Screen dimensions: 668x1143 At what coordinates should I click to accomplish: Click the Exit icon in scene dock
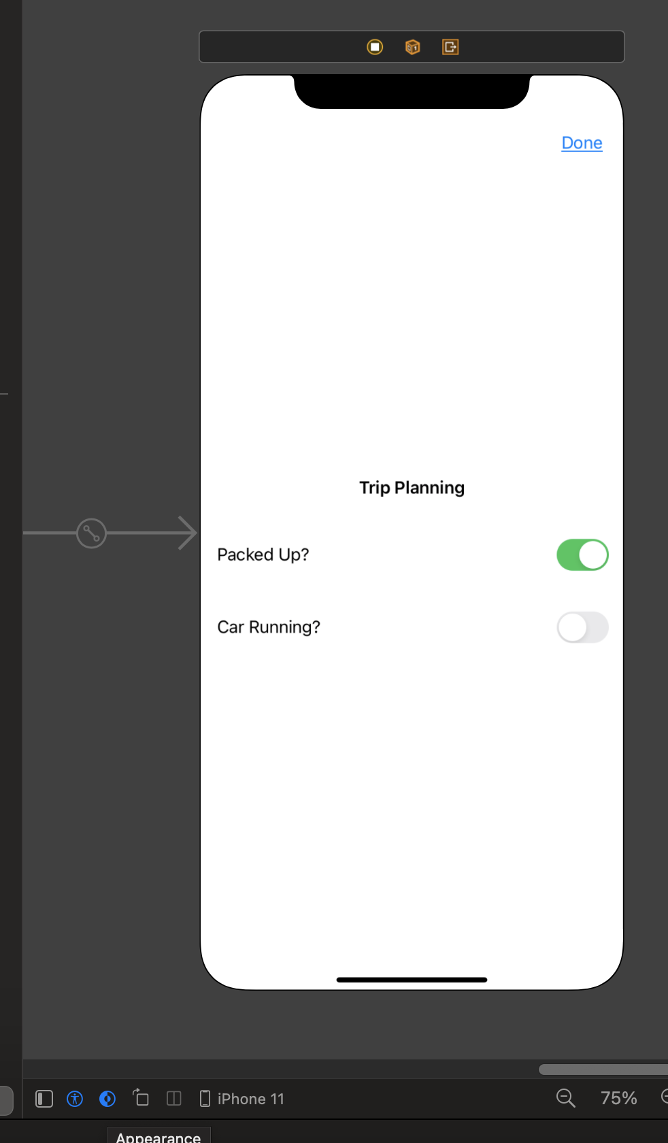[450, 47]
